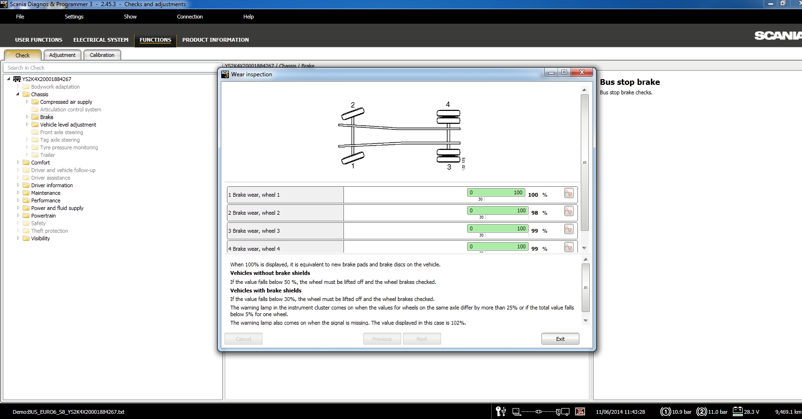Expand the Powertrain folder
Viewport: 802px width, 419px height.
[x=18, y=216]
